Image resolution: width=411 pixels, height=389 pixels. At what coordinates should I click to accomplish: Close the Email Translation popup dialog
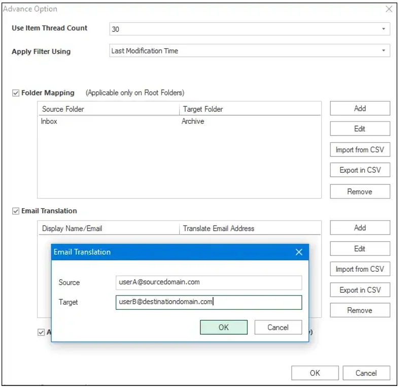[x=299, y=252]
